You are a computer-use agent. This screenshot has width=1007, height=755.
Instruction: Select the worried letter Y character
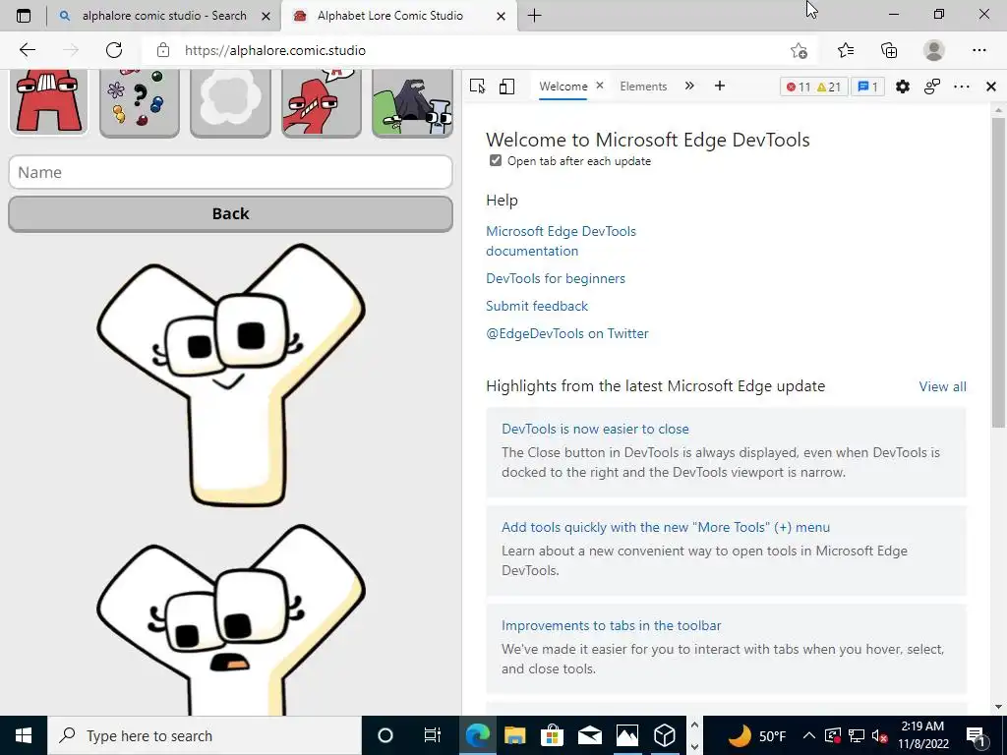point(230,619)
